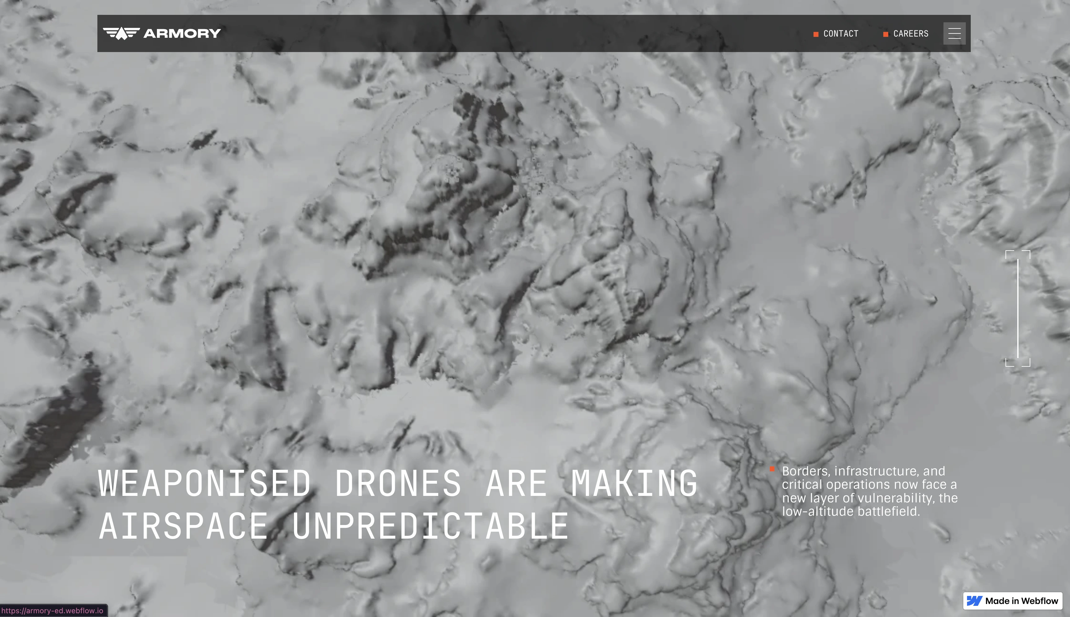Open the CAREERS page link
Screen dimensions: 1070x617
click(911, 34)
